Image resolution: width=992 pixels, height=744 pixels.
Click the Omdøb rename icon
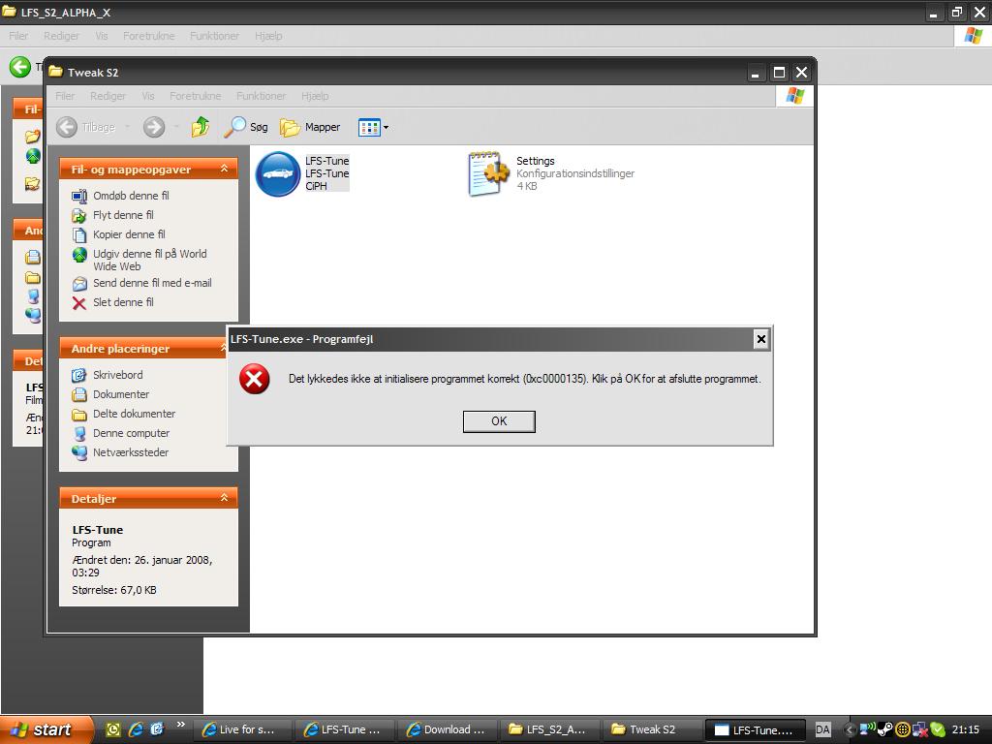point(79,196)
